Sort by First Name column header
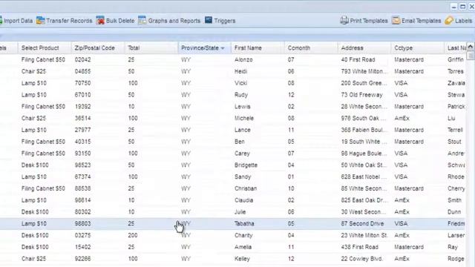Image resolution: width=475 pixels, height=267 pixels. pyautogui.click(x=248, y=48)
